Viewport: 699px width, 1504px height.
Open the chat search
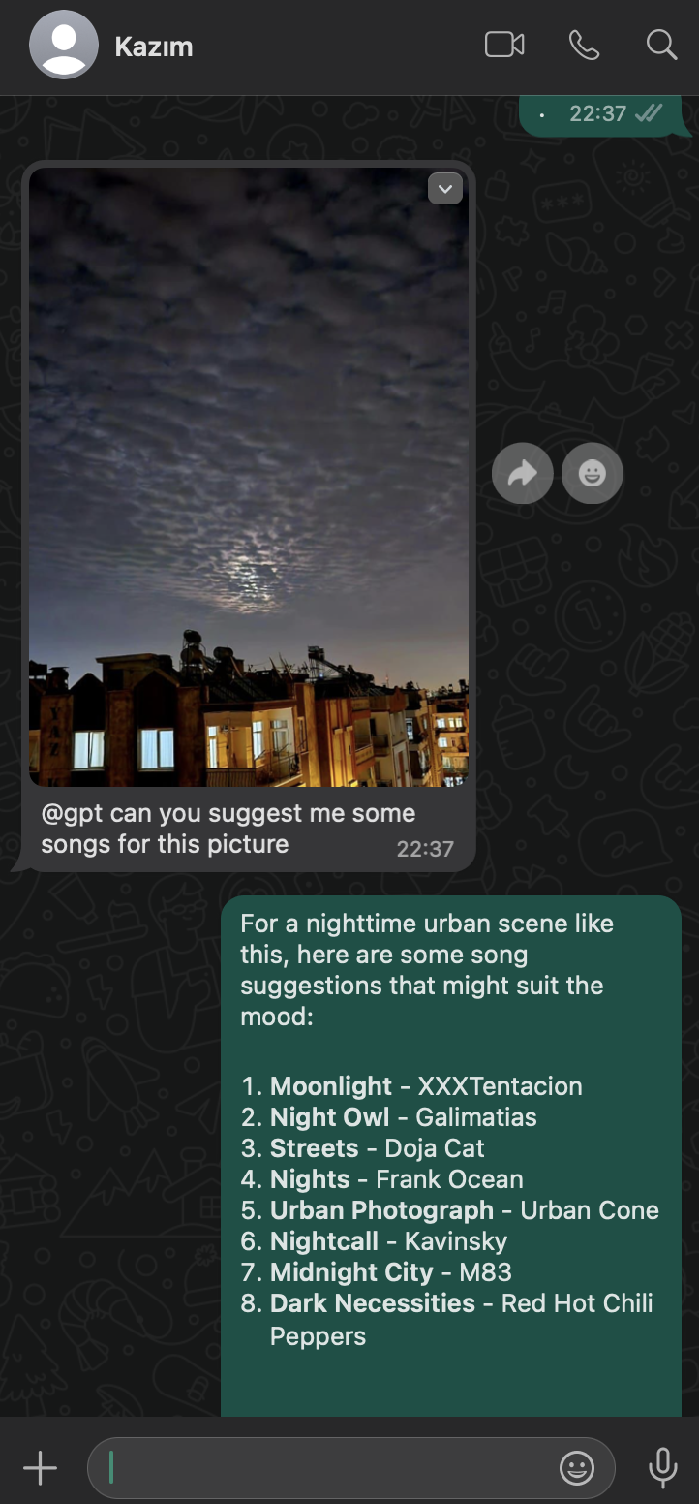661,45
